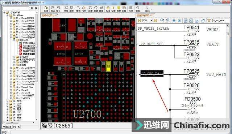Collapse the 01 iPhone folder node
Viewport: 232px width, 134px height.
pos(7,15)
